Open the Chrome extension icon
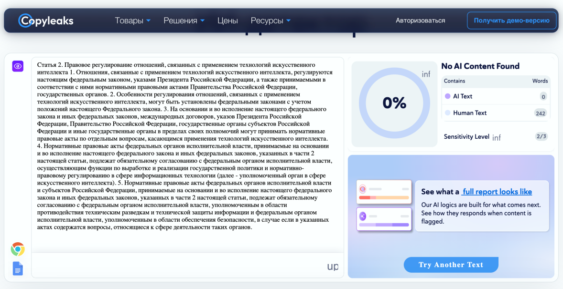The width and height of the screenshot is (563, 289). pos(18,249)
